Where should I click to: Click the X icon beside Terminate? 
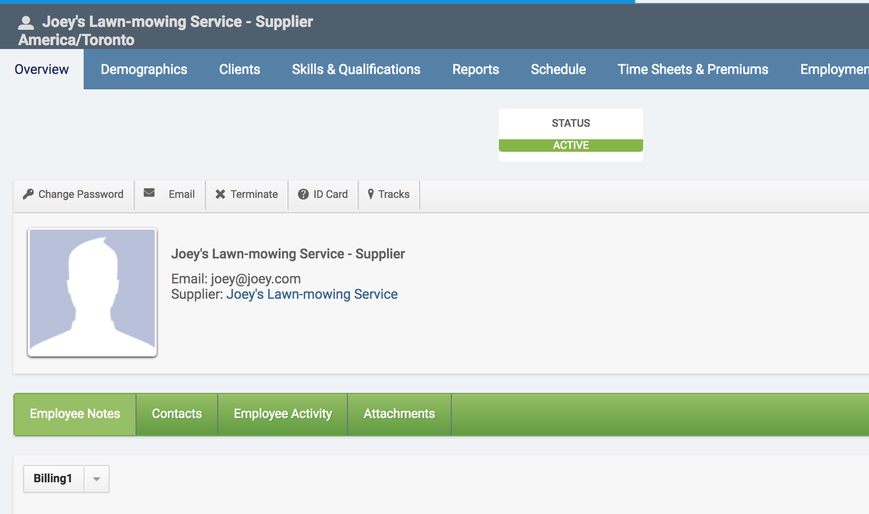pyautogui.click(x=220, y=194)
